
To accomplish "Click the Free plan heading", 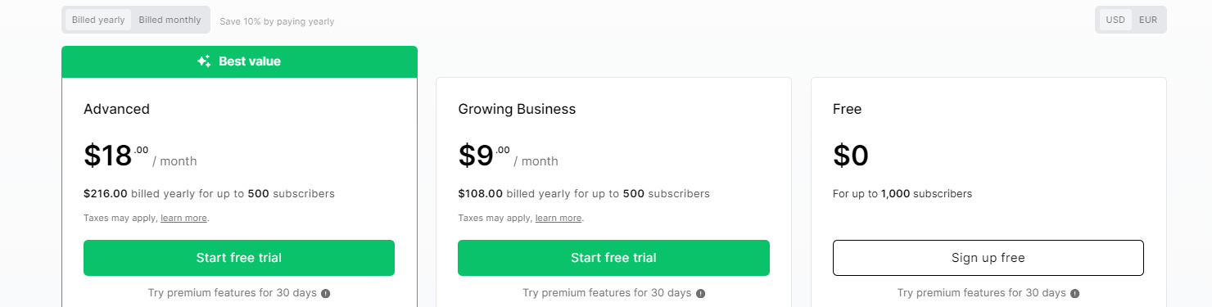I will pyautogui.click(x=847, y=109).
